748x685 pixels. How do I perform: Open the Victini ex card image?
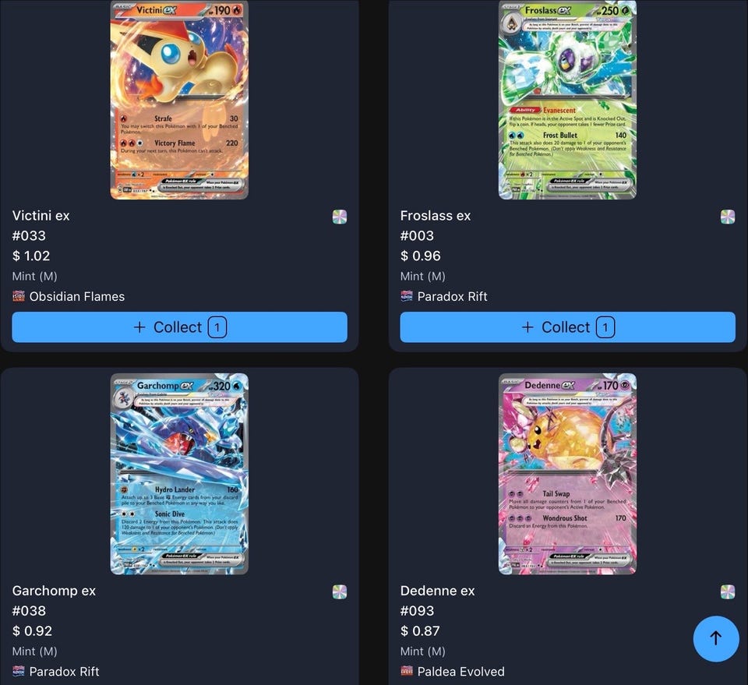179,99
